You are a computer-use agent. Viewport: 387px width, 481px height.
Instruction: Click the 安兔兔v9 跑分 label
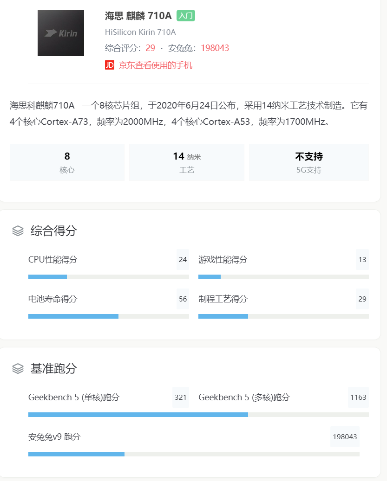54,436
